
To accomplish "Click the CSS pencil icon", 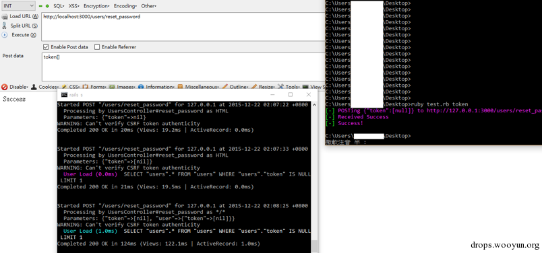I will 65,86.
